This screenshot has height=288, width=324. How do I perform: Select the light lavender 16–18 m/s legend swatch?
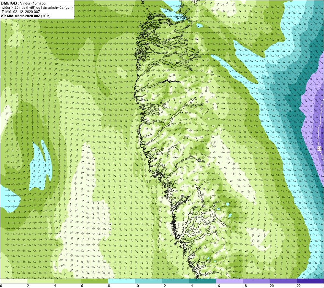coord(229,281)
